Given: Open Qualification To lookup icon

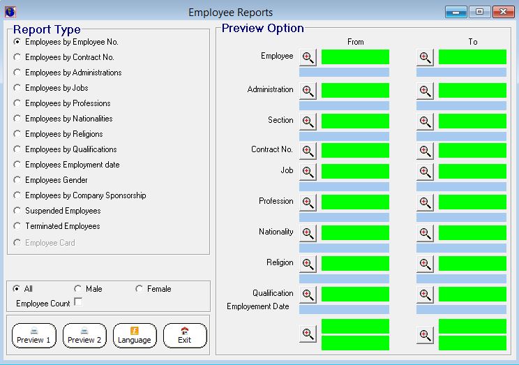Looking at the screenshot, I should [425, 295].
